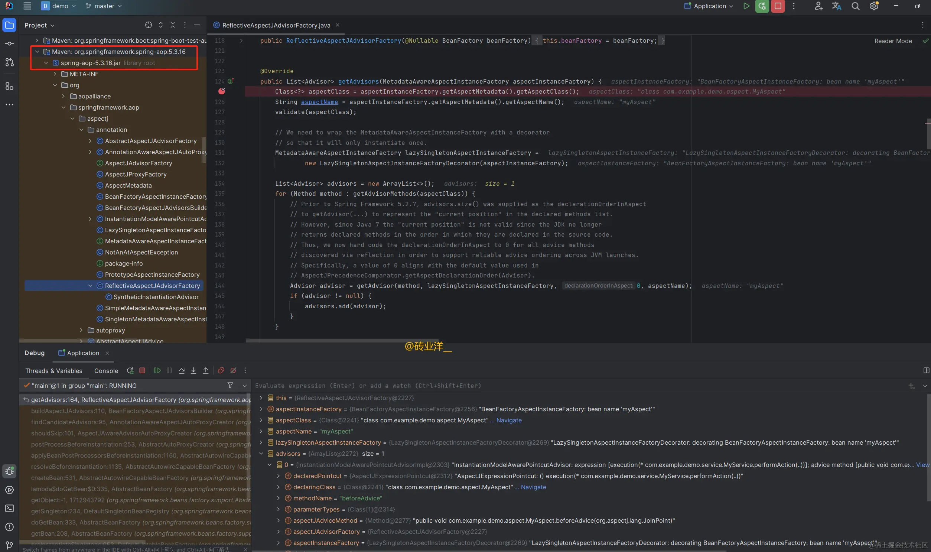
Task: Select opened file in Project tree
Action: coord(148,25)
